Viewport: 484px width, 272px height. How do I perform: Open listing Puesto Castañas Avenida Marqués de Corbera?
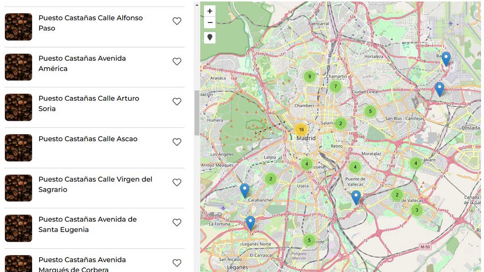click(x=82, y=263)
